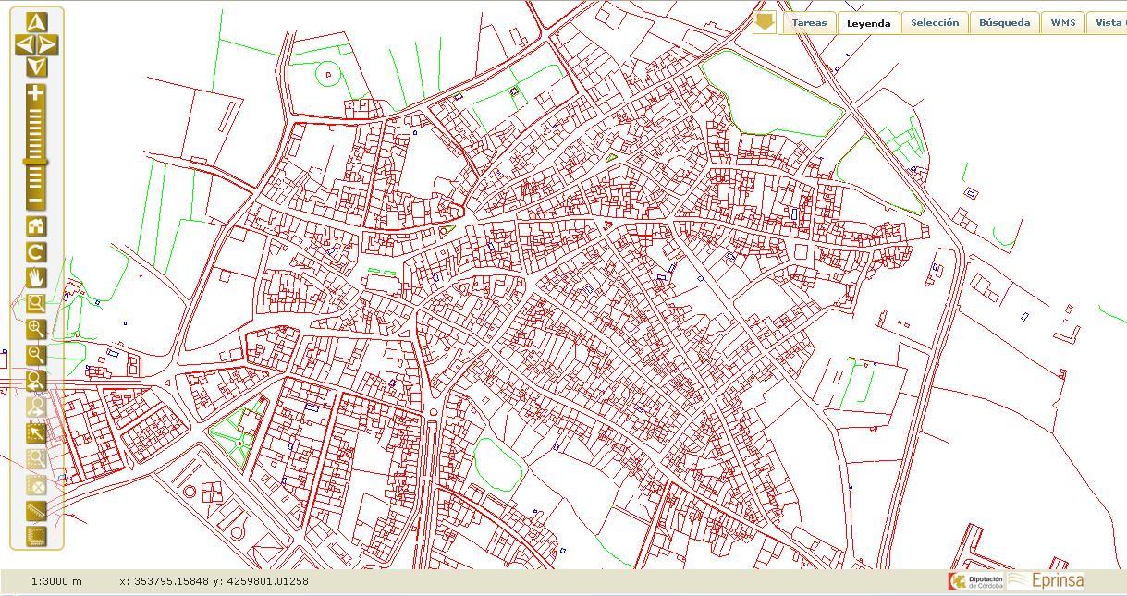Select the Pan hand tool
Viewport: 1127px width, 596px height.
pyautogui.click(x=35, y=275)
